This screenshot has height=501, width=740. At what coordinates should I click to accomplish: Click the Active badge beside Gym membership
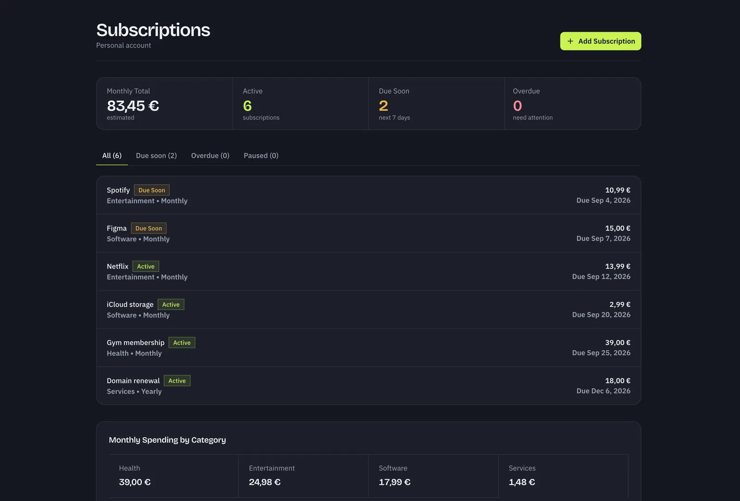click(182, 342)
